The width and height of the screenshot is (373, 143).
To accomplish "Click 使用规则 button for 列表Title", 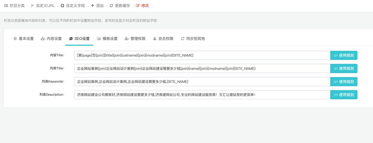I will (344, 69).
